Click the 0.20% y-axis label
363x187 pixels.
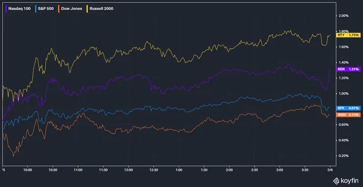coord(343,156)
